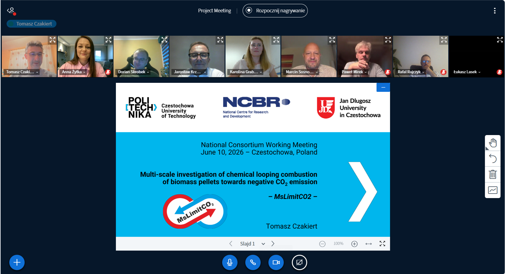The image size is (505, 274).
Task: Mute or unmute the microphone
Action: pyautogui.click(x=230, y=262)
